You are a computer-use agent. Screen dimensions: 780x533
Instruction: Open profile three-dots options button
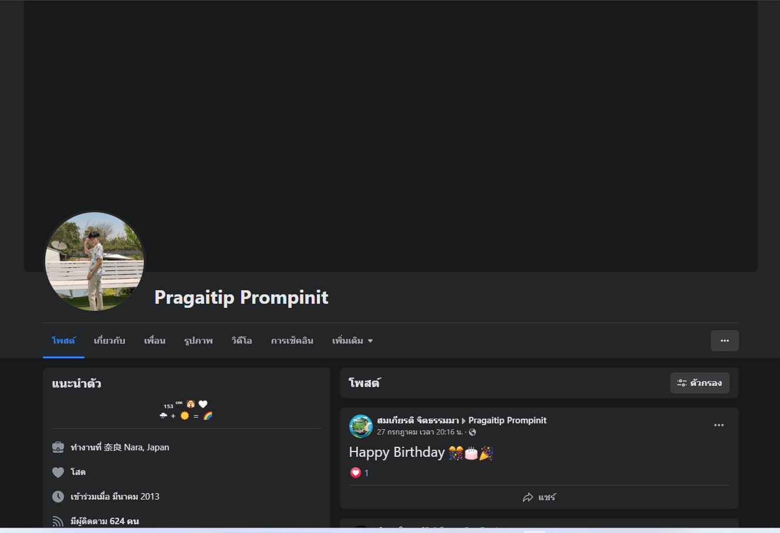tap(724, 341)
